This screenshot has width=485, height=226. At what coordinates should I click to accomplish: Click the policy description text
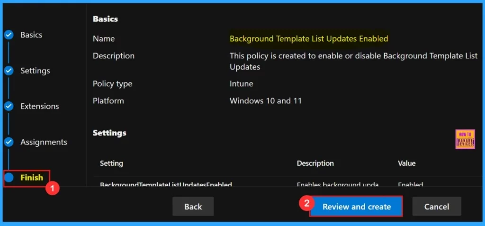[353, 61]
